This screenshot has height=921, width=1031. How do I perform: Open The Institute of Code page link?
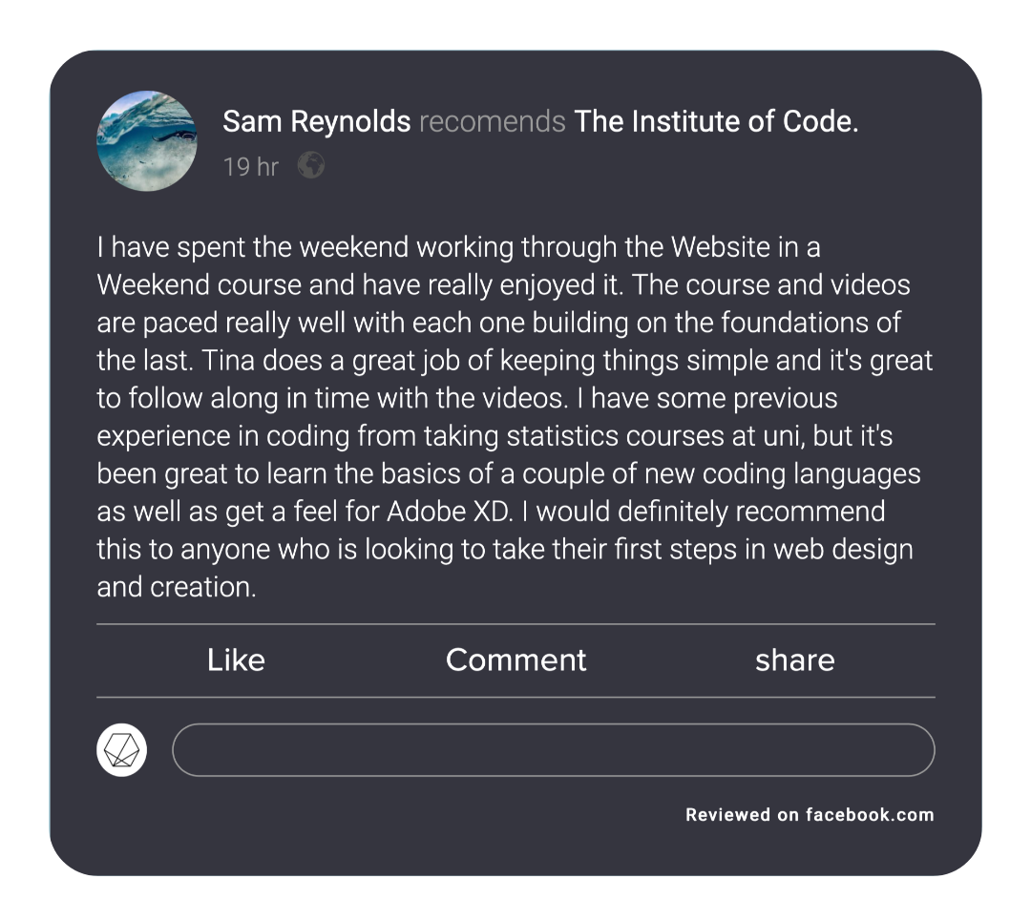pyautogui.click(x=716, y=122)
